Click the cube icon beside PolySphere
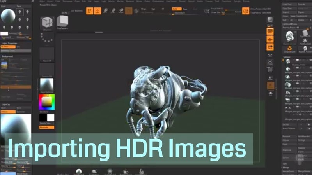 pyautogui.click(x=47, y=23)
